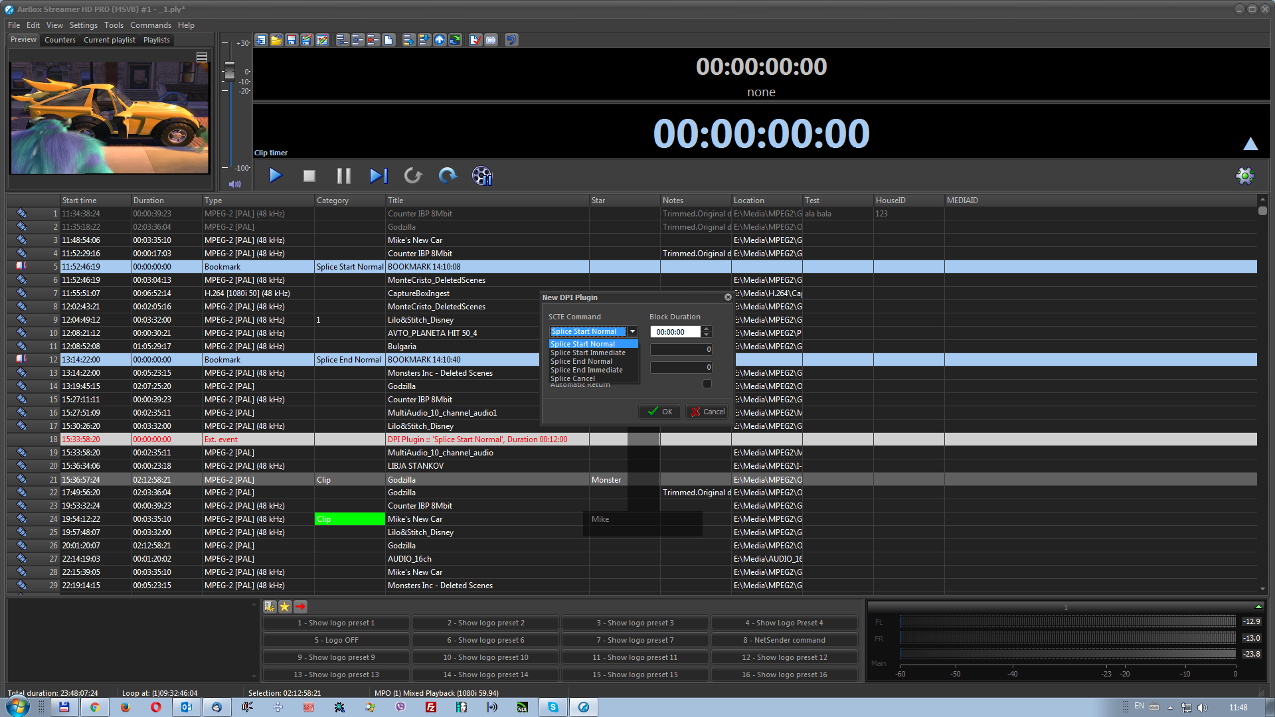The width and height of the screenshot is (1275, 717).
Task: Open the gear settings icon beside the clip timer
Action: (x=1244, y=175)
